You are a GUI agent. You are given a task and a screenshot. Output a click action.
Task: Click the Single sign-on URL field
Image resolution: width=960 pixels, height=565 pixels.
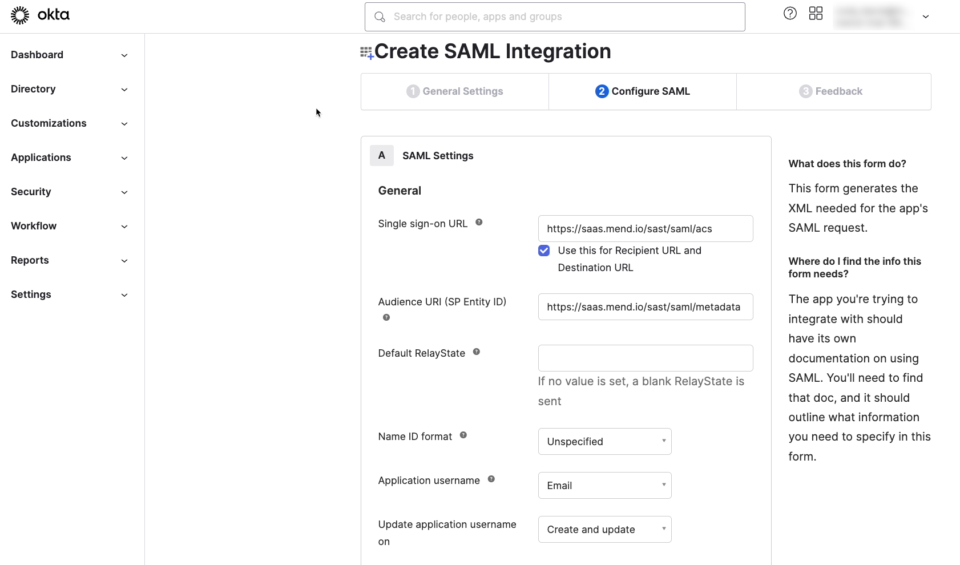point(645,229)
